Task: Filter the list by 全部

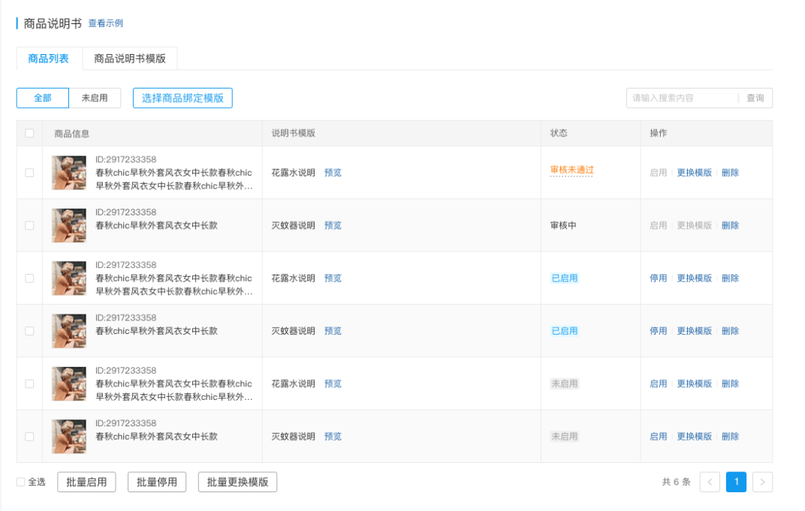Action: pos(43,98)
